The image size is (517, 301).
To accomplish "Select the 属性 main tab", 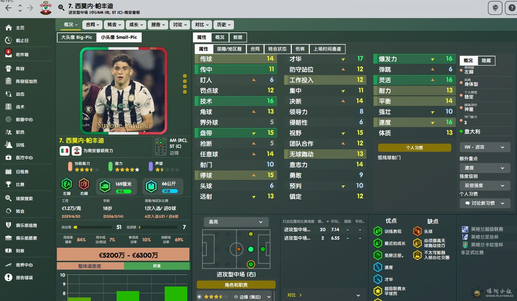I will [x=202, y=37].
